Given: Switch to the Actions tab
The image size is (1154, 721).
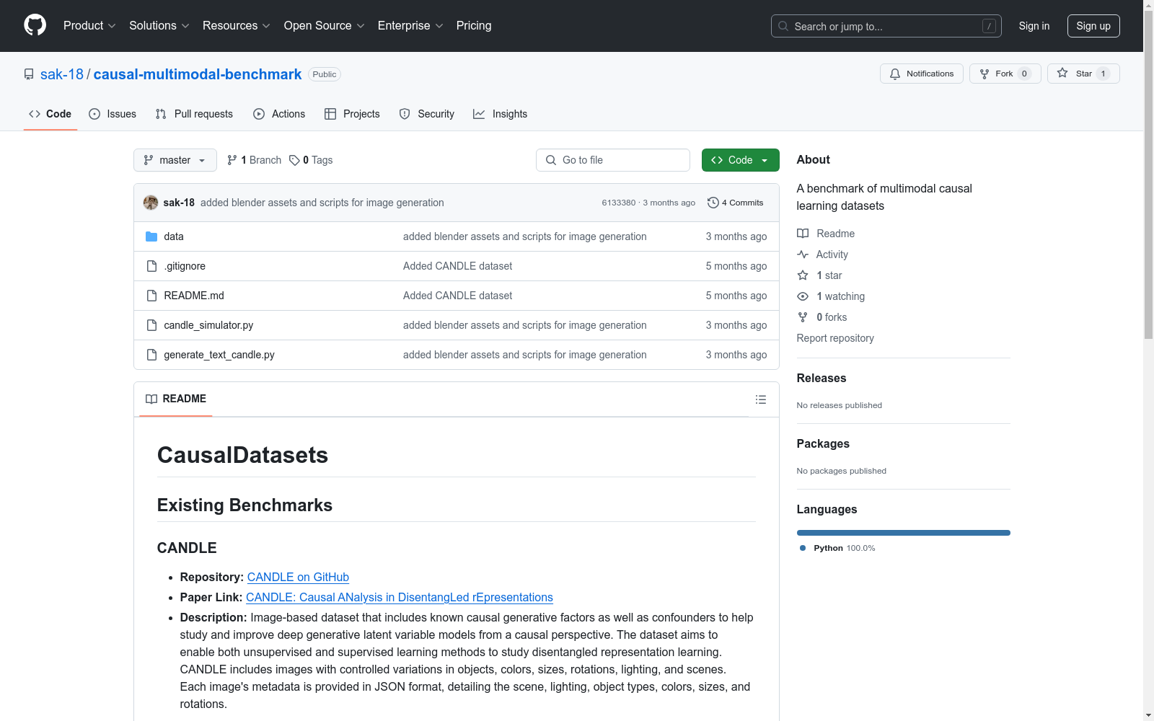Looking at the screenshot, I should point(279,114).
